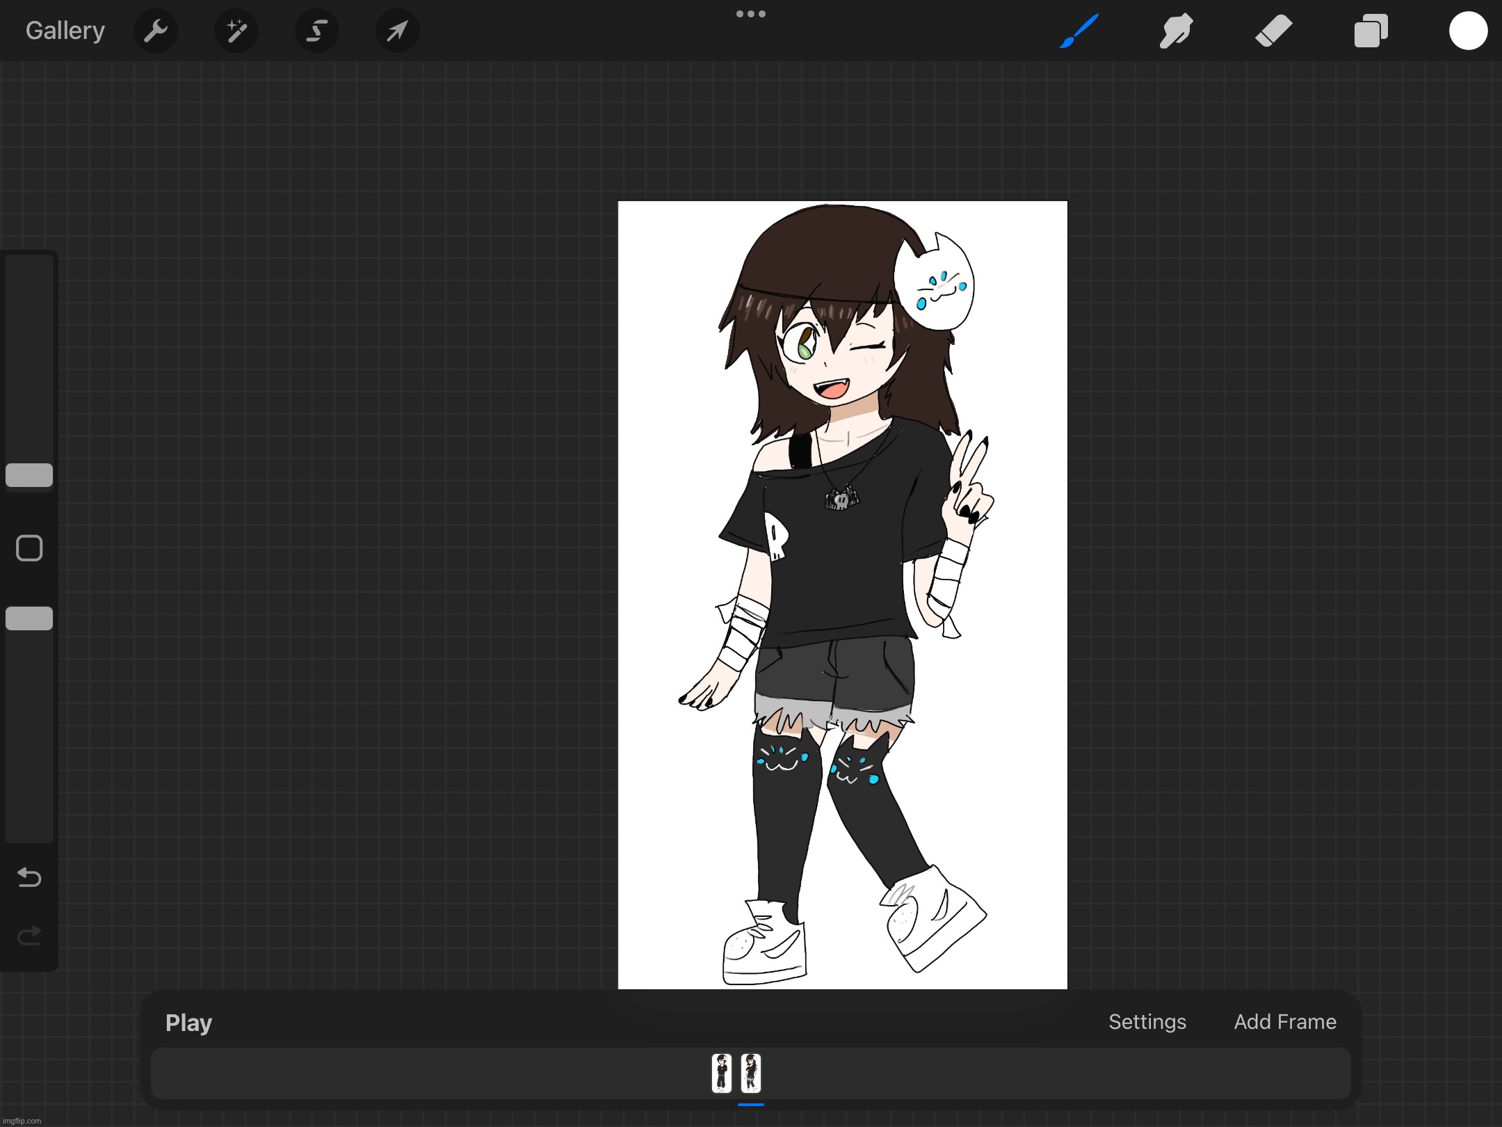Tap the modify button on the sidebar

[29, 548]
